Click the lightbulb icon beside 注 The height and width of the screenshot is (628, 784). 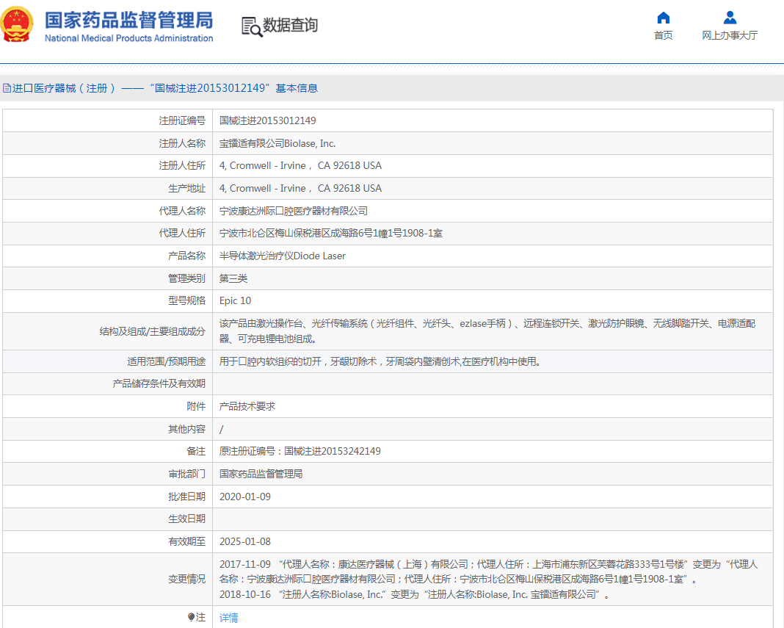(x=192, y=618)
